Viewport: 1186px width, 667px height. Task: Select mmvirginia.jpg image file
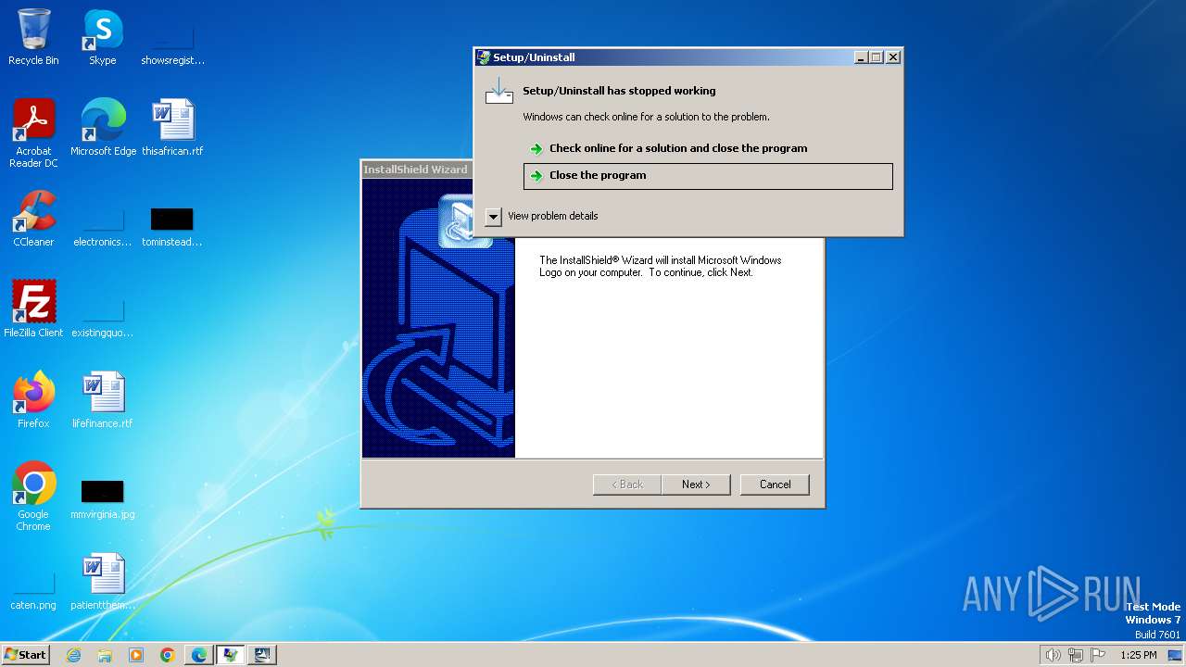click(103, 498)
